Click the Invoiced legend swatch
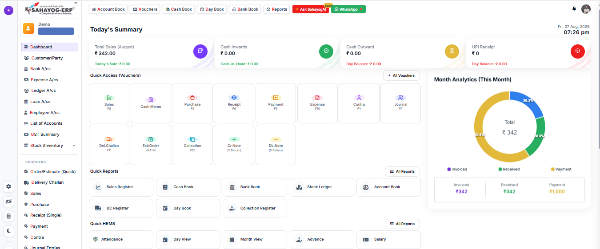 pos(449,169)
